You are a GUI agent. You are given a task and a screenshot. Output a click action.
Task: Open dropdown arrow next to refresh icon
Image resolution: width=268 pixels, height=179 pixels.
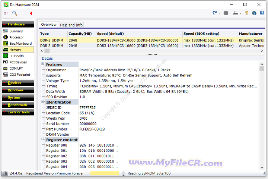tap(220, 13)
